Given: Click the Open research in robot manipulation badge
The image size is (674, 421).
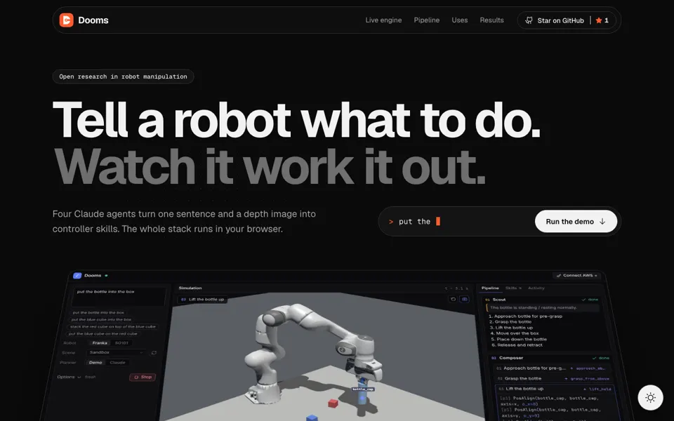Looking at the screenshot, I should [x=123, y=76].
